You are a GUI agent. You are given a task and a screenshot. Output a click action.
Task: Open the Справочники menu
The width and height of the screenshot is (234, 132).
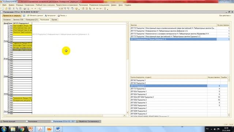pos(29,5)
